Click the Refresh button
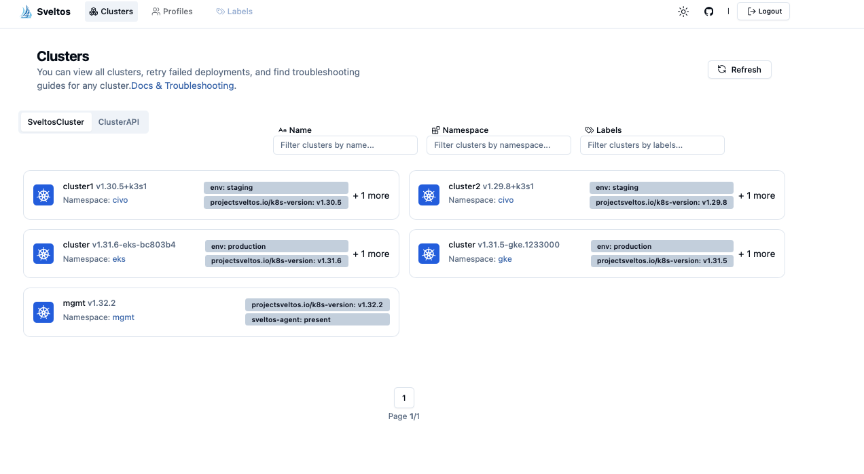The image size is (864, 474). [740, 70]
